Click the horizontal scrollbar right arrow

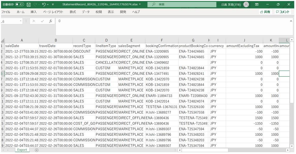click(288, 150)
